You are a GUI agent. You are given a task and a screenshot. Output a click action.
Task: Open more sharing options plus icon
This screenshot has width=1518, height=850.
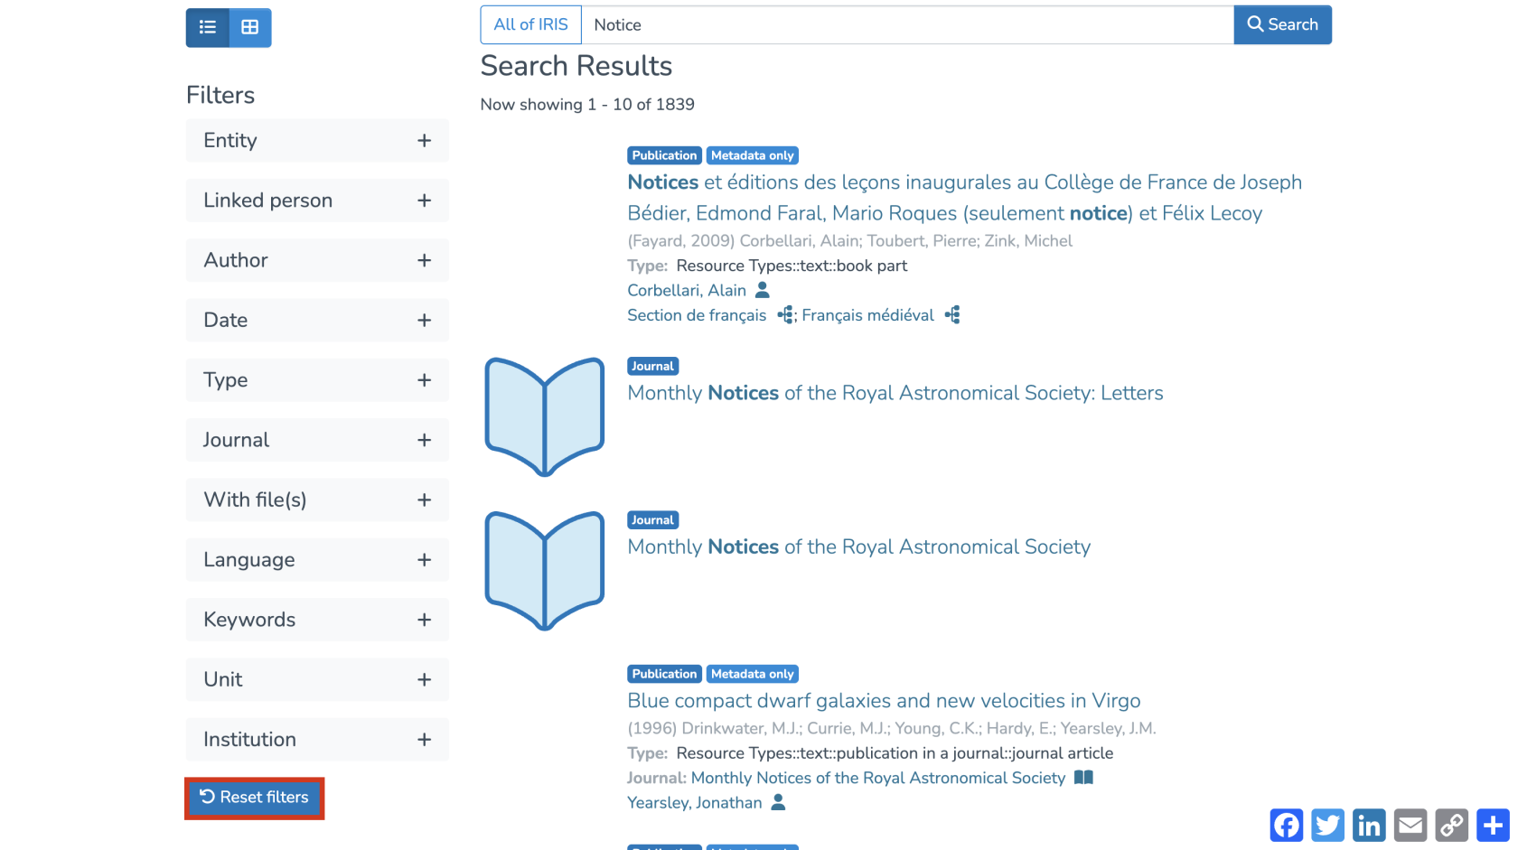click(1493, 825)
